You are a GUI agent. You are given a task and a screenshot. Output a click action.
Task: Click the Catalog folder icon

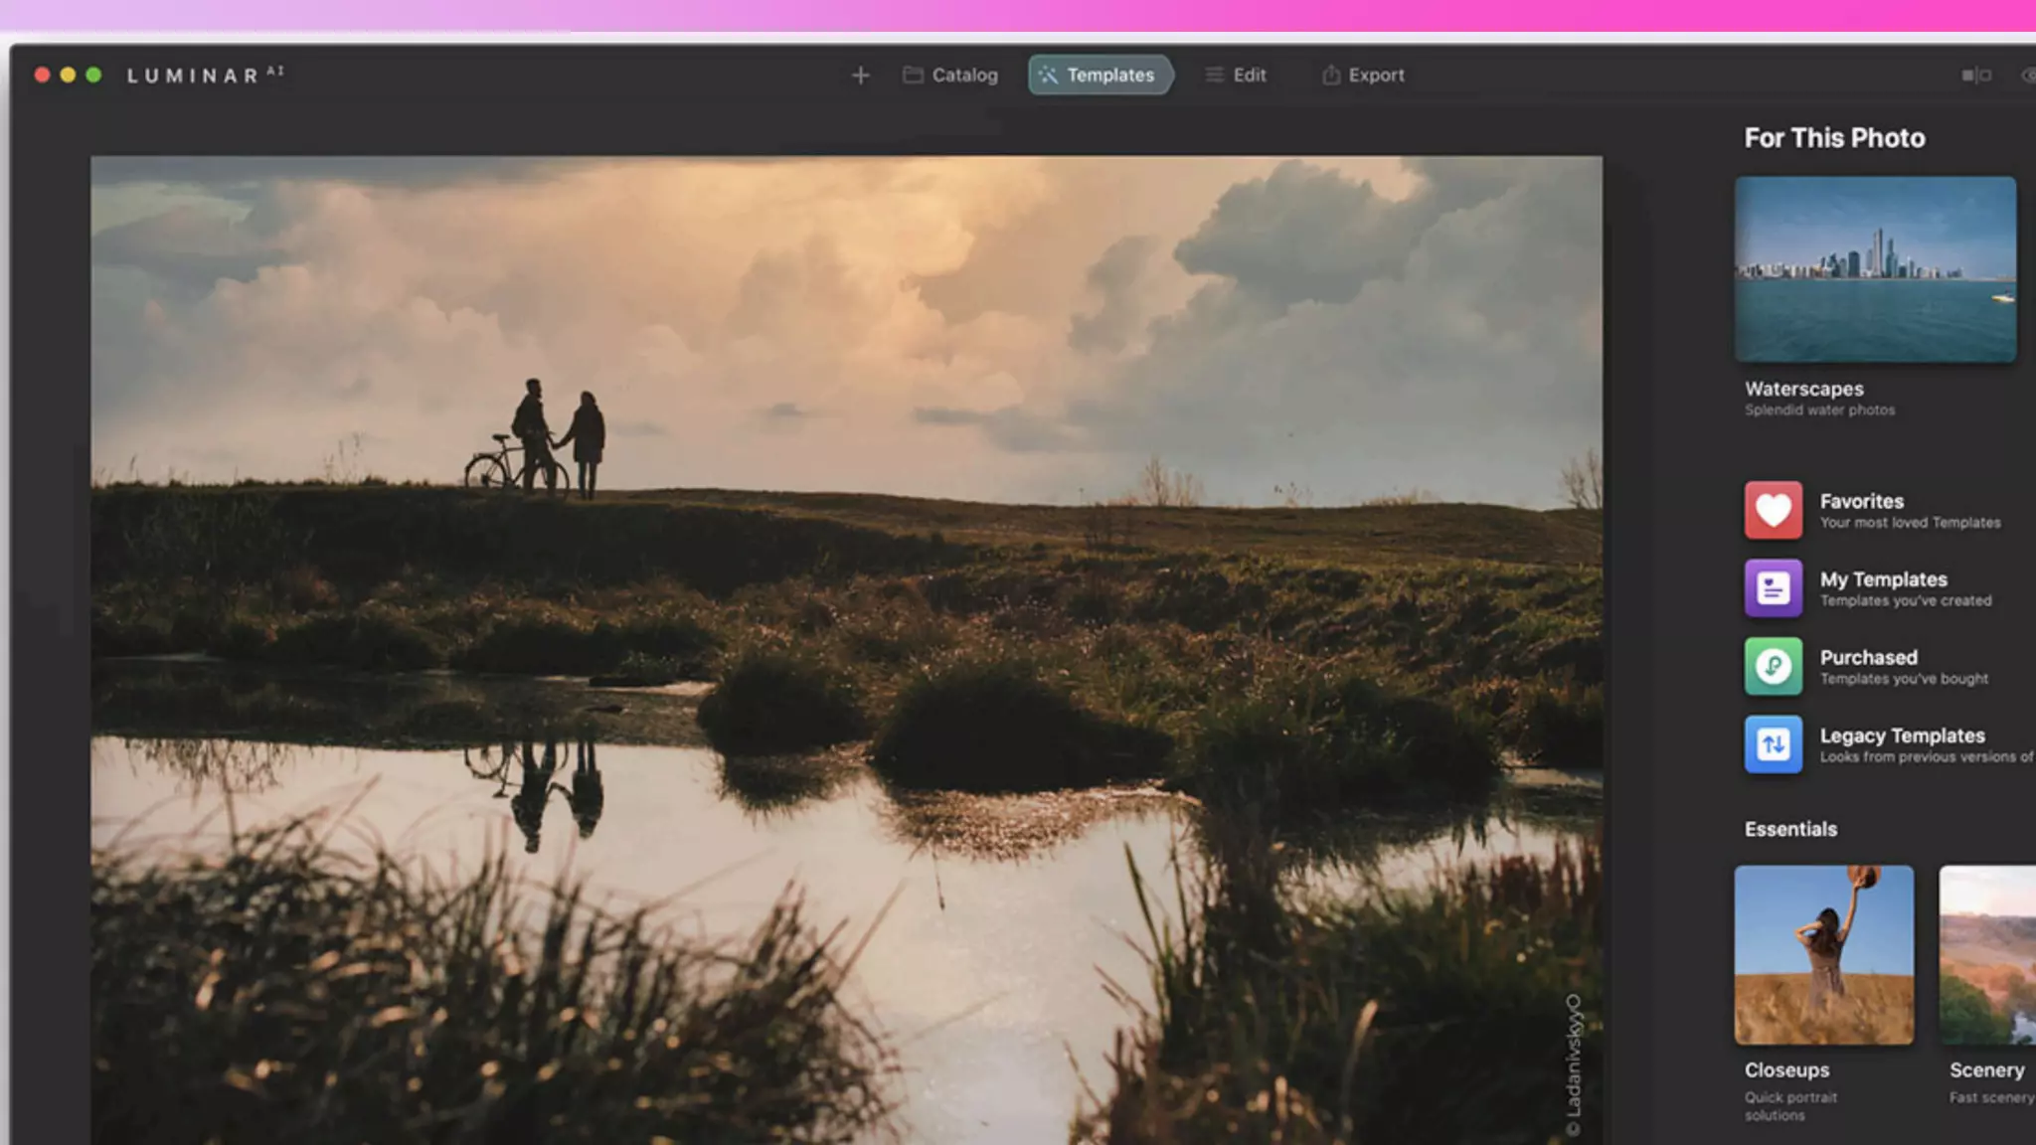coord(912,76)
